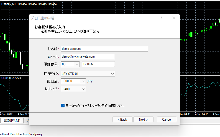Screen dimensions: 220x137
Task: Toggle the newsletter agreement checkbox
Action: coord(63,106)
